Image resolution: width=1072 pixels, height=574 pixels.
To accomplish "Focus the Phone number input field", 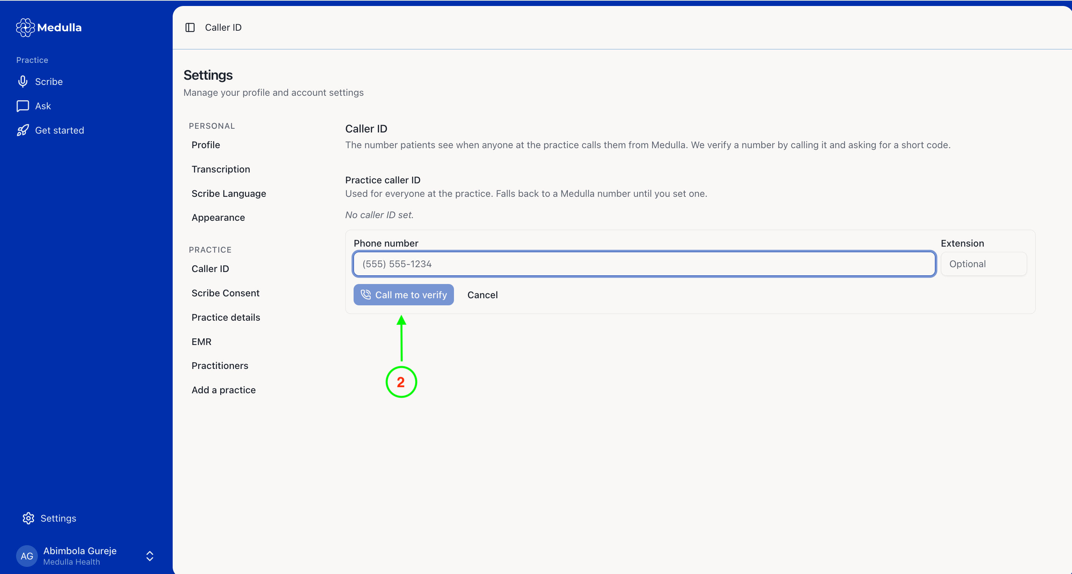I will tap(644, 263).
